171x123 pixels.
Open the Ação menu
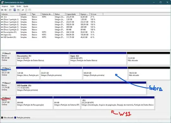pos(12,6)
